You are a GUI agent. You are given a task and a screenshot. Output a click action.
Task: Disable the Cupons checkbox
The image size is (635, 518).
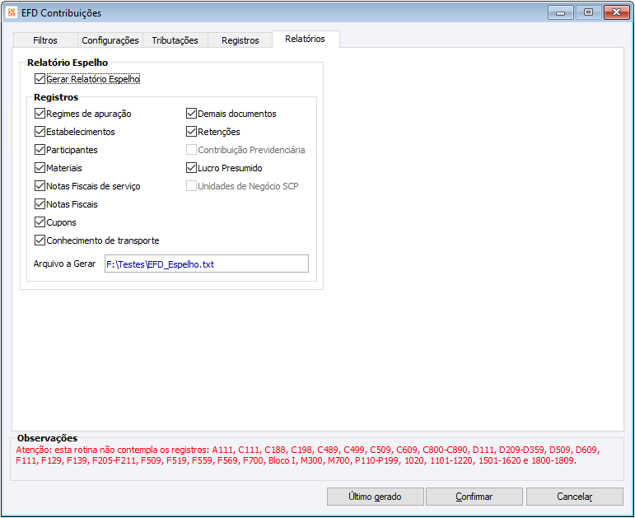pos(40,222)
